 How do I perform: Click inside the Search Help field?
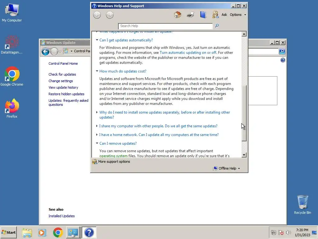(x=165, y=26)
